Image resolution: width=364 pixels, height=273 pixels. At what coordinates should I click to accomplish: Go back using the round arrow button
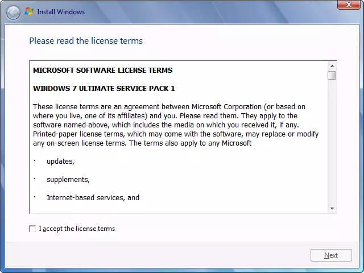point(13,13)
